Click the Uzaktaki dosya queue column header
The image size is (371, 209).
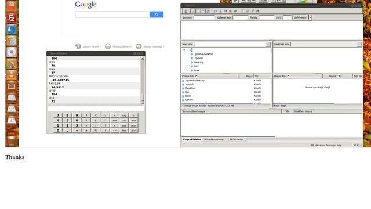328,111
